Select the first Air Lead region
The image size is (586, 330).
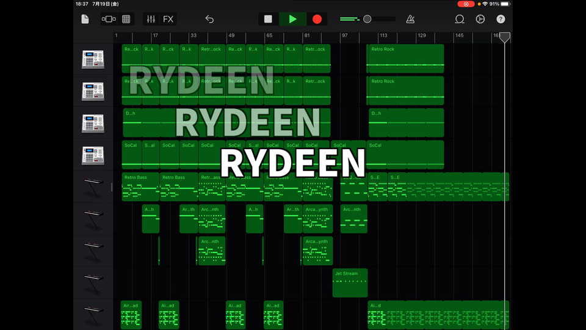click(131, 315)
